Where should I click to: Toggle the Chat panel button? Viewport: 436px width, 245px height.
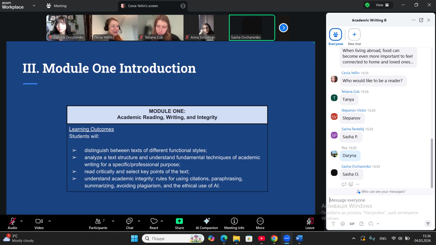pyautogui.click(x=129, y=223)
